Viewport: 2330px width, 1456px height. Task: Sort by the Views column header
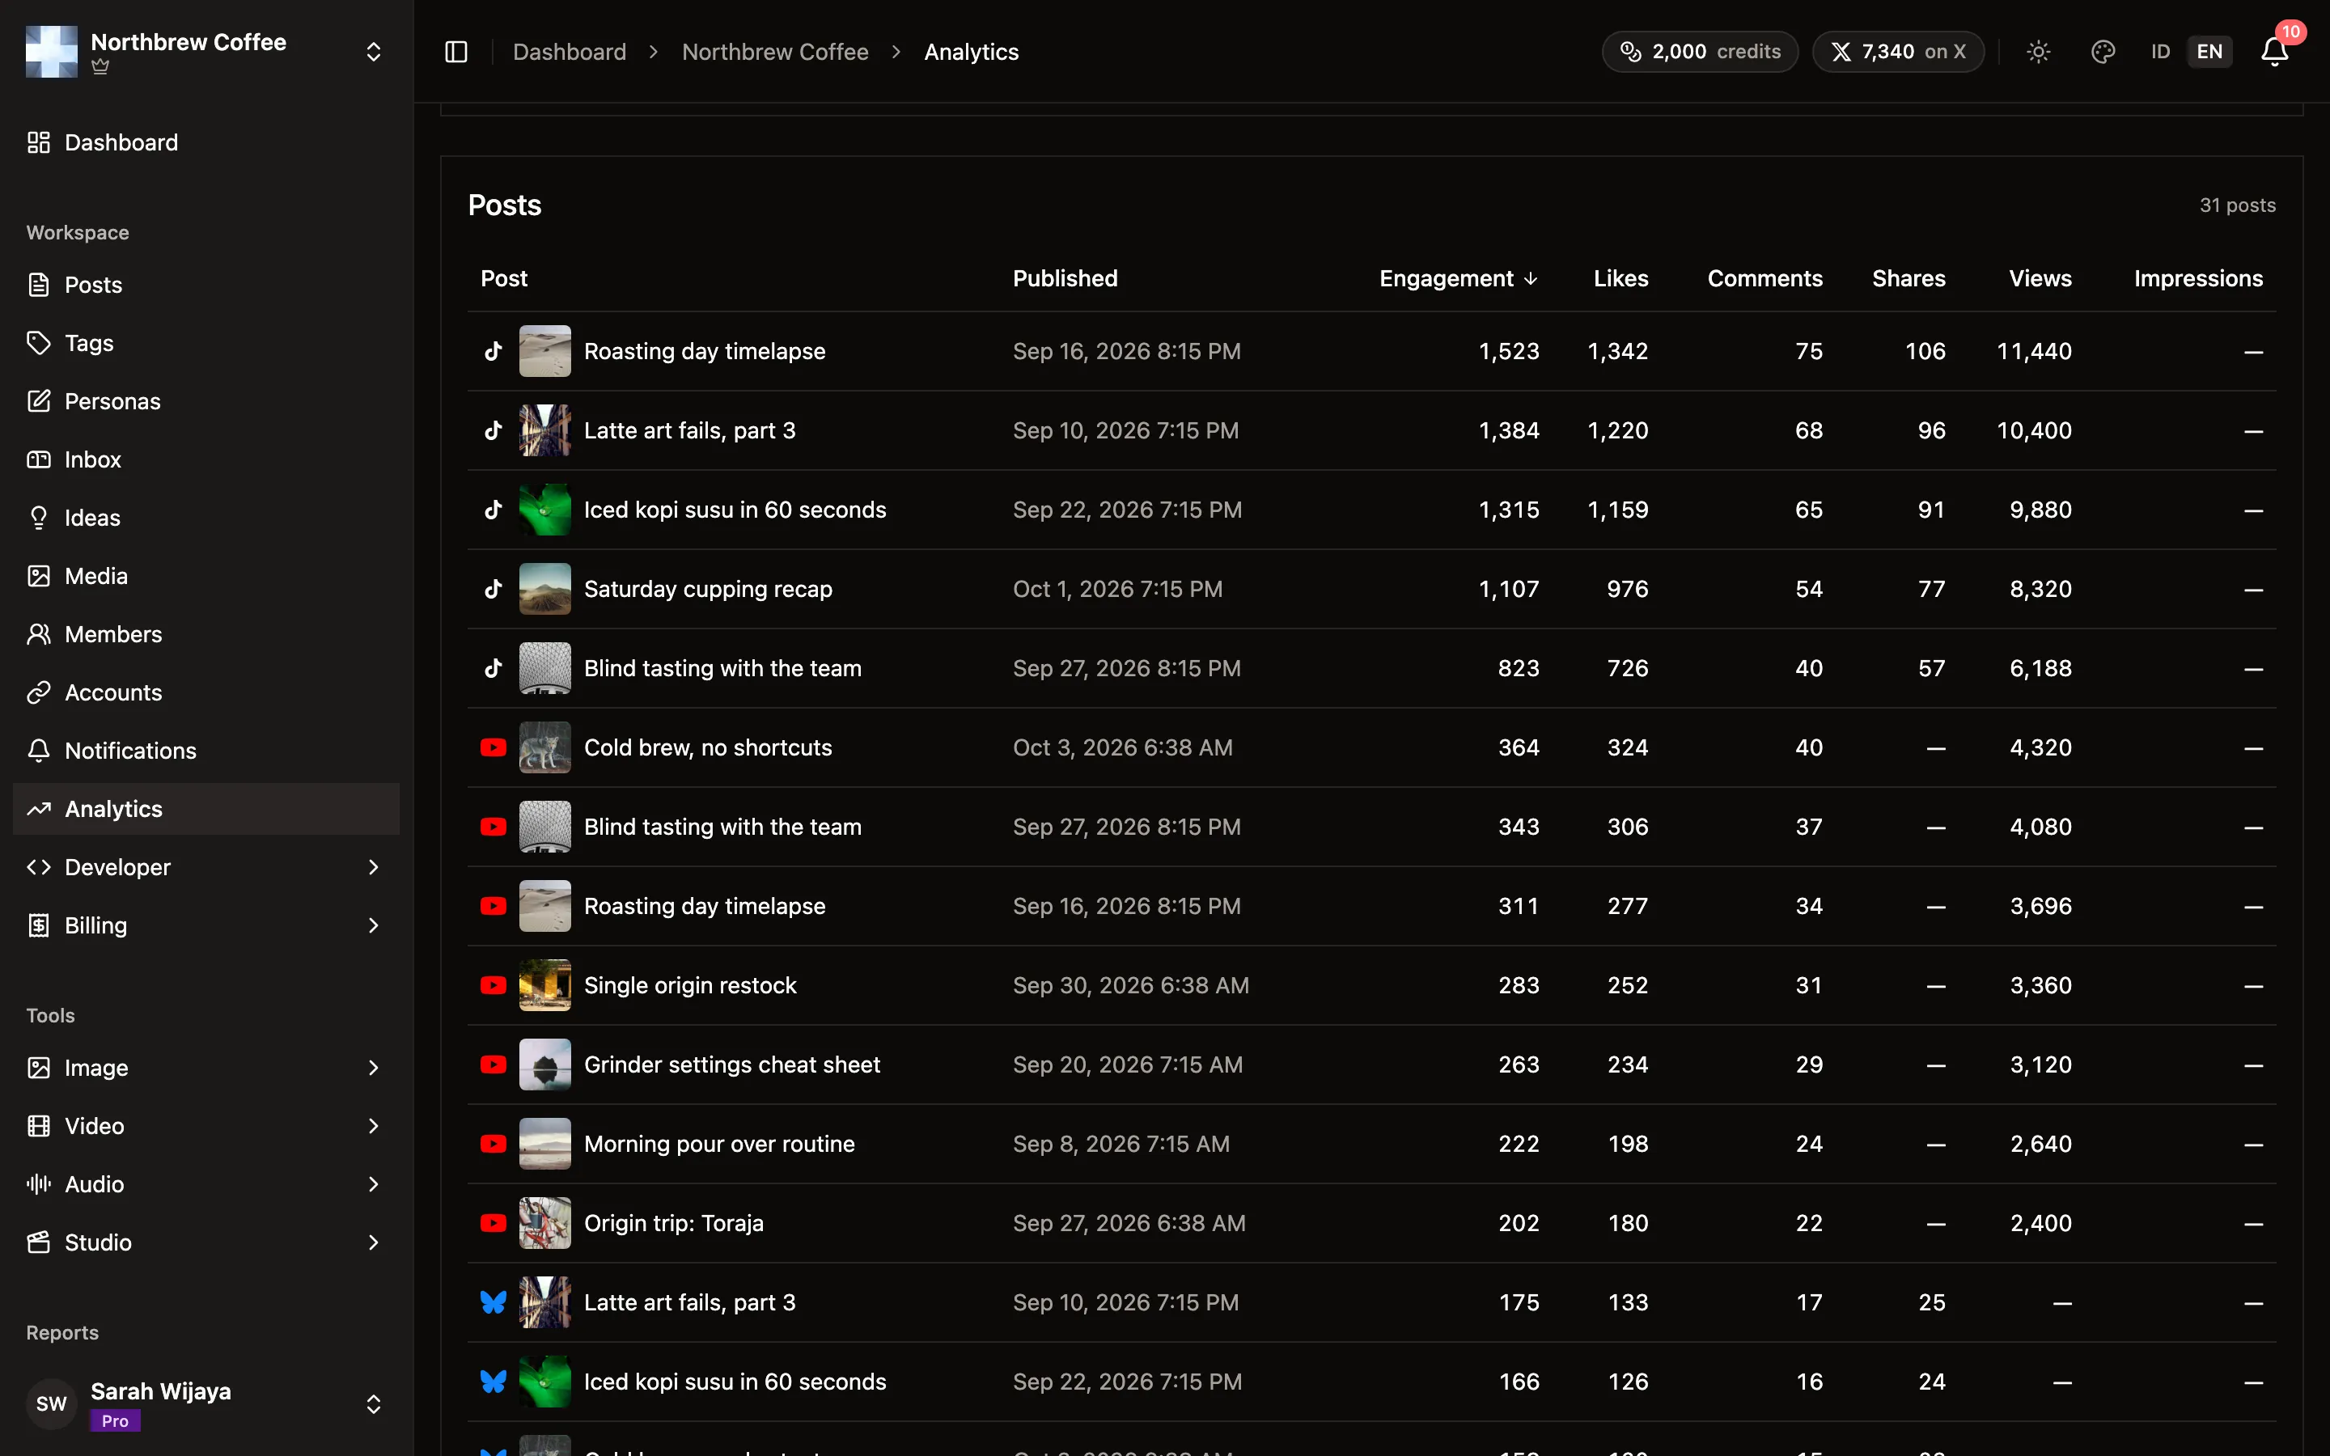point(2040,278)
